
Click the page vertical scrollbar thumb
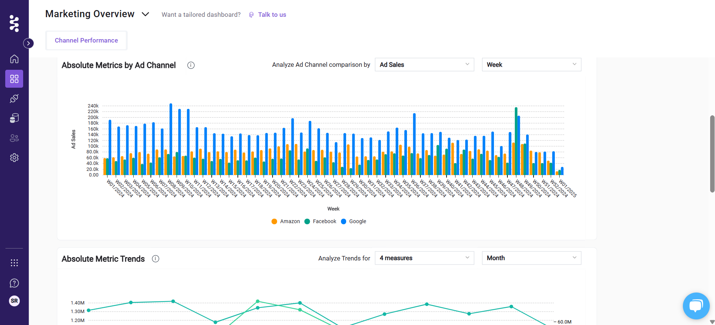click(x=712, y=154)
